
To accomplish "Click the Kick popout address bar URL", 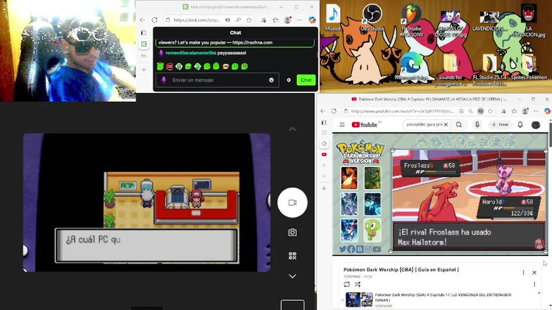I will pos(197,20).
